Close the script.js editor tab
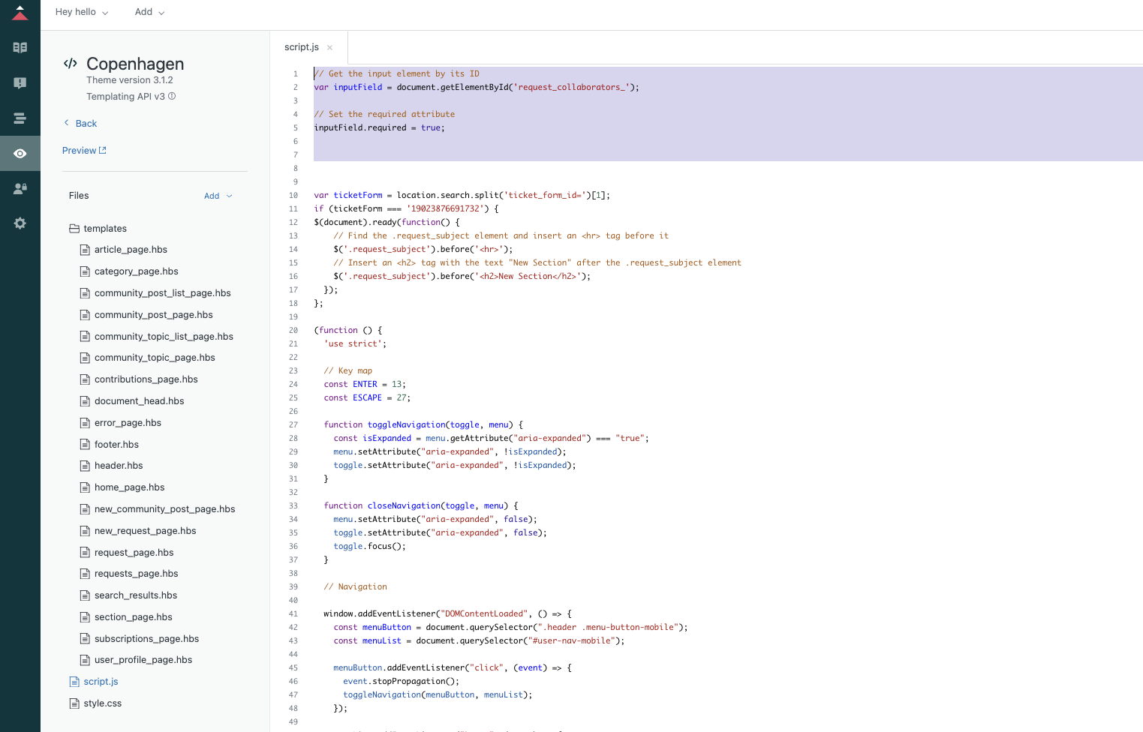This screenshot has width=1143, height=732. (x=329, y=47)
